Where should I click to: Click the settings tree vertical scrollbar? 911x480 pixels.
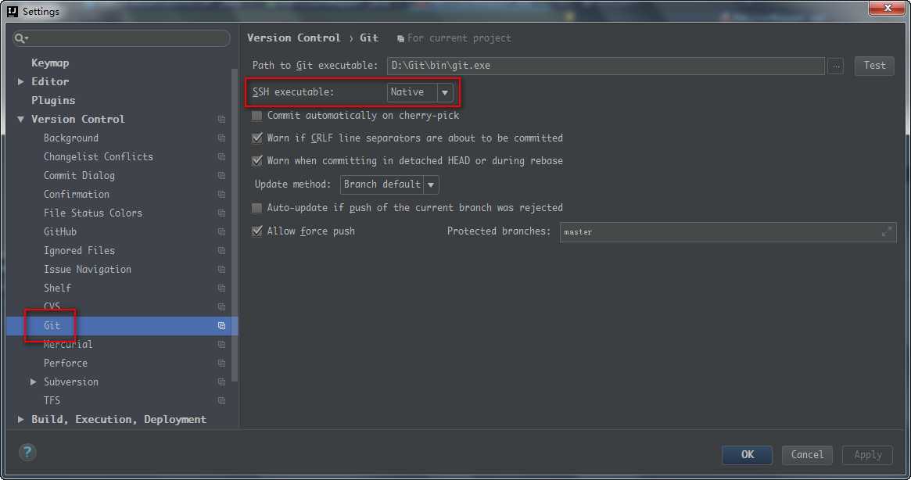(235, 225)
